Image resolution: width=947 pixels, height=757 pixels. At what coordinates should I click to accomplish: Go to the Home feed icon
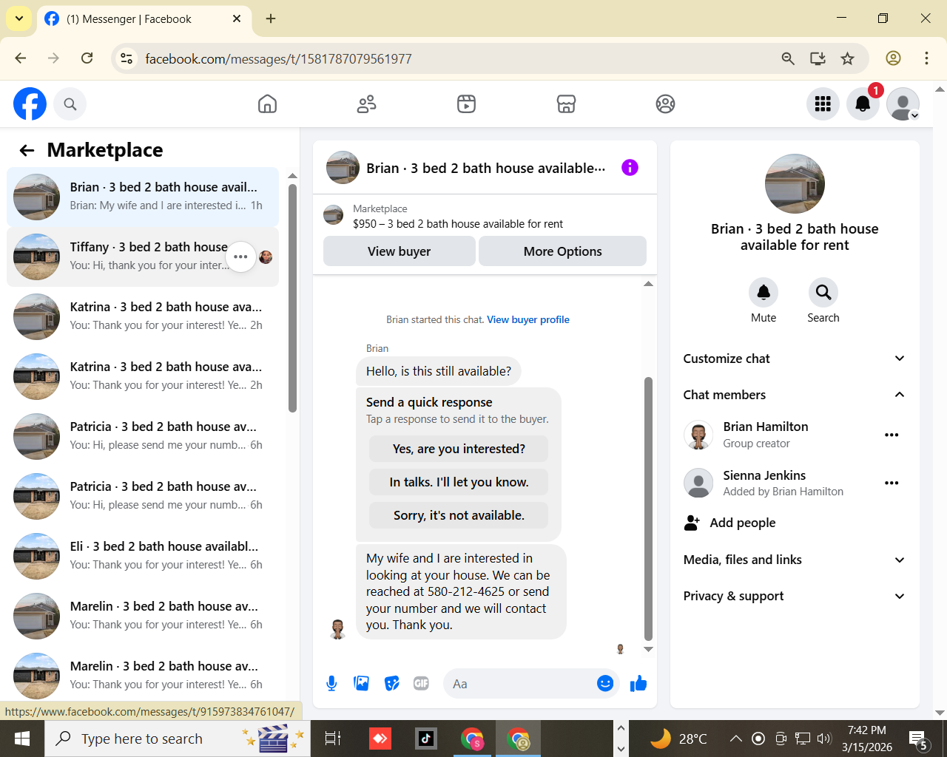pyautogui.click(x=267, y=104)
